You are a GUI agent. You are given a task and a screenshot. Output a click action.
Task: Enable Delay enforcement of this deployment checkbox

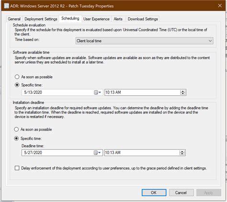pos(17,168)
